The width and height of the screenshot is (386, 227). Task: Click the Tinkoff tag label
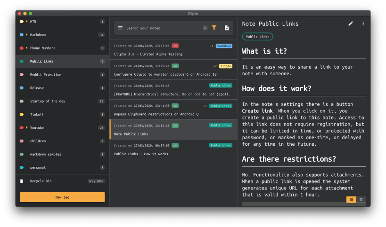(x=37, y=114)
